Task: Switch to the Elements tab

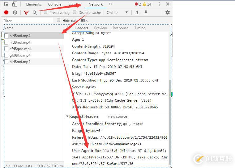Action: click(33, 4)
